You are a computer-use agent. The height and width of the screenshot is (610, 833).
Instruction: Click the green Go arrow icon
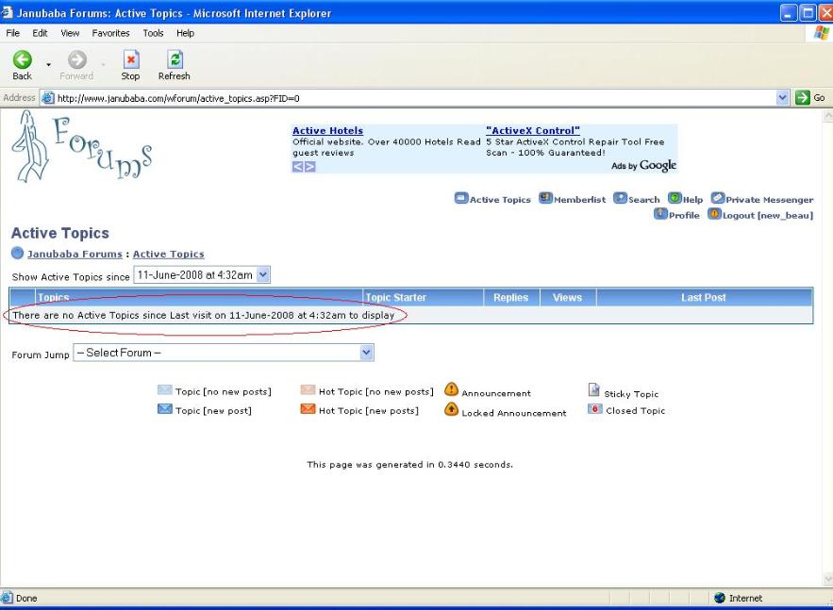click(802, 98)
